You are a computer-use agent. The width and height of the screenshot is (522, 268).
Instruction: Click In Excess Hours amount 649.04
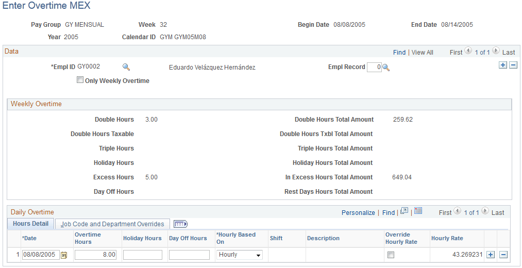402,177
